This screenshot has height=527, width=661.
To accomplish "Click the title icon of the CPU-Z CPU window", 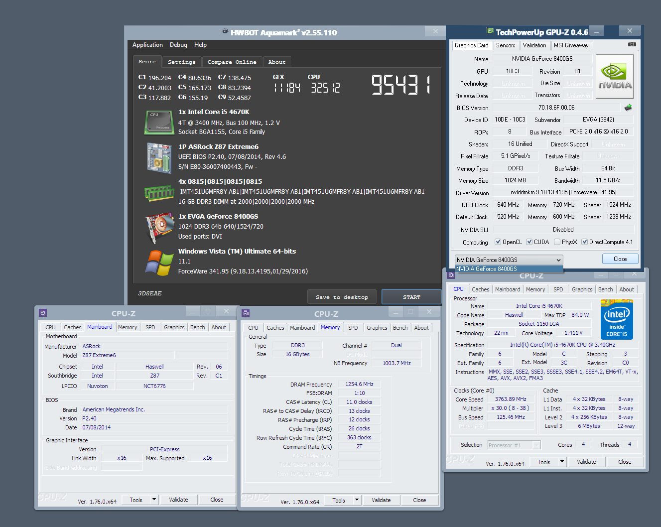I will 451,275.
